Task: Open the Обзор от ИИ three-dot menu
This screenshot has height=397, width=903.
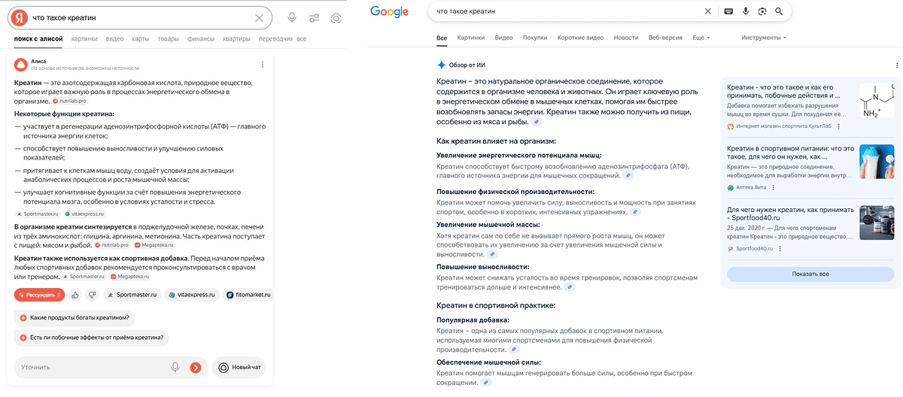Action: pos(897,65)
